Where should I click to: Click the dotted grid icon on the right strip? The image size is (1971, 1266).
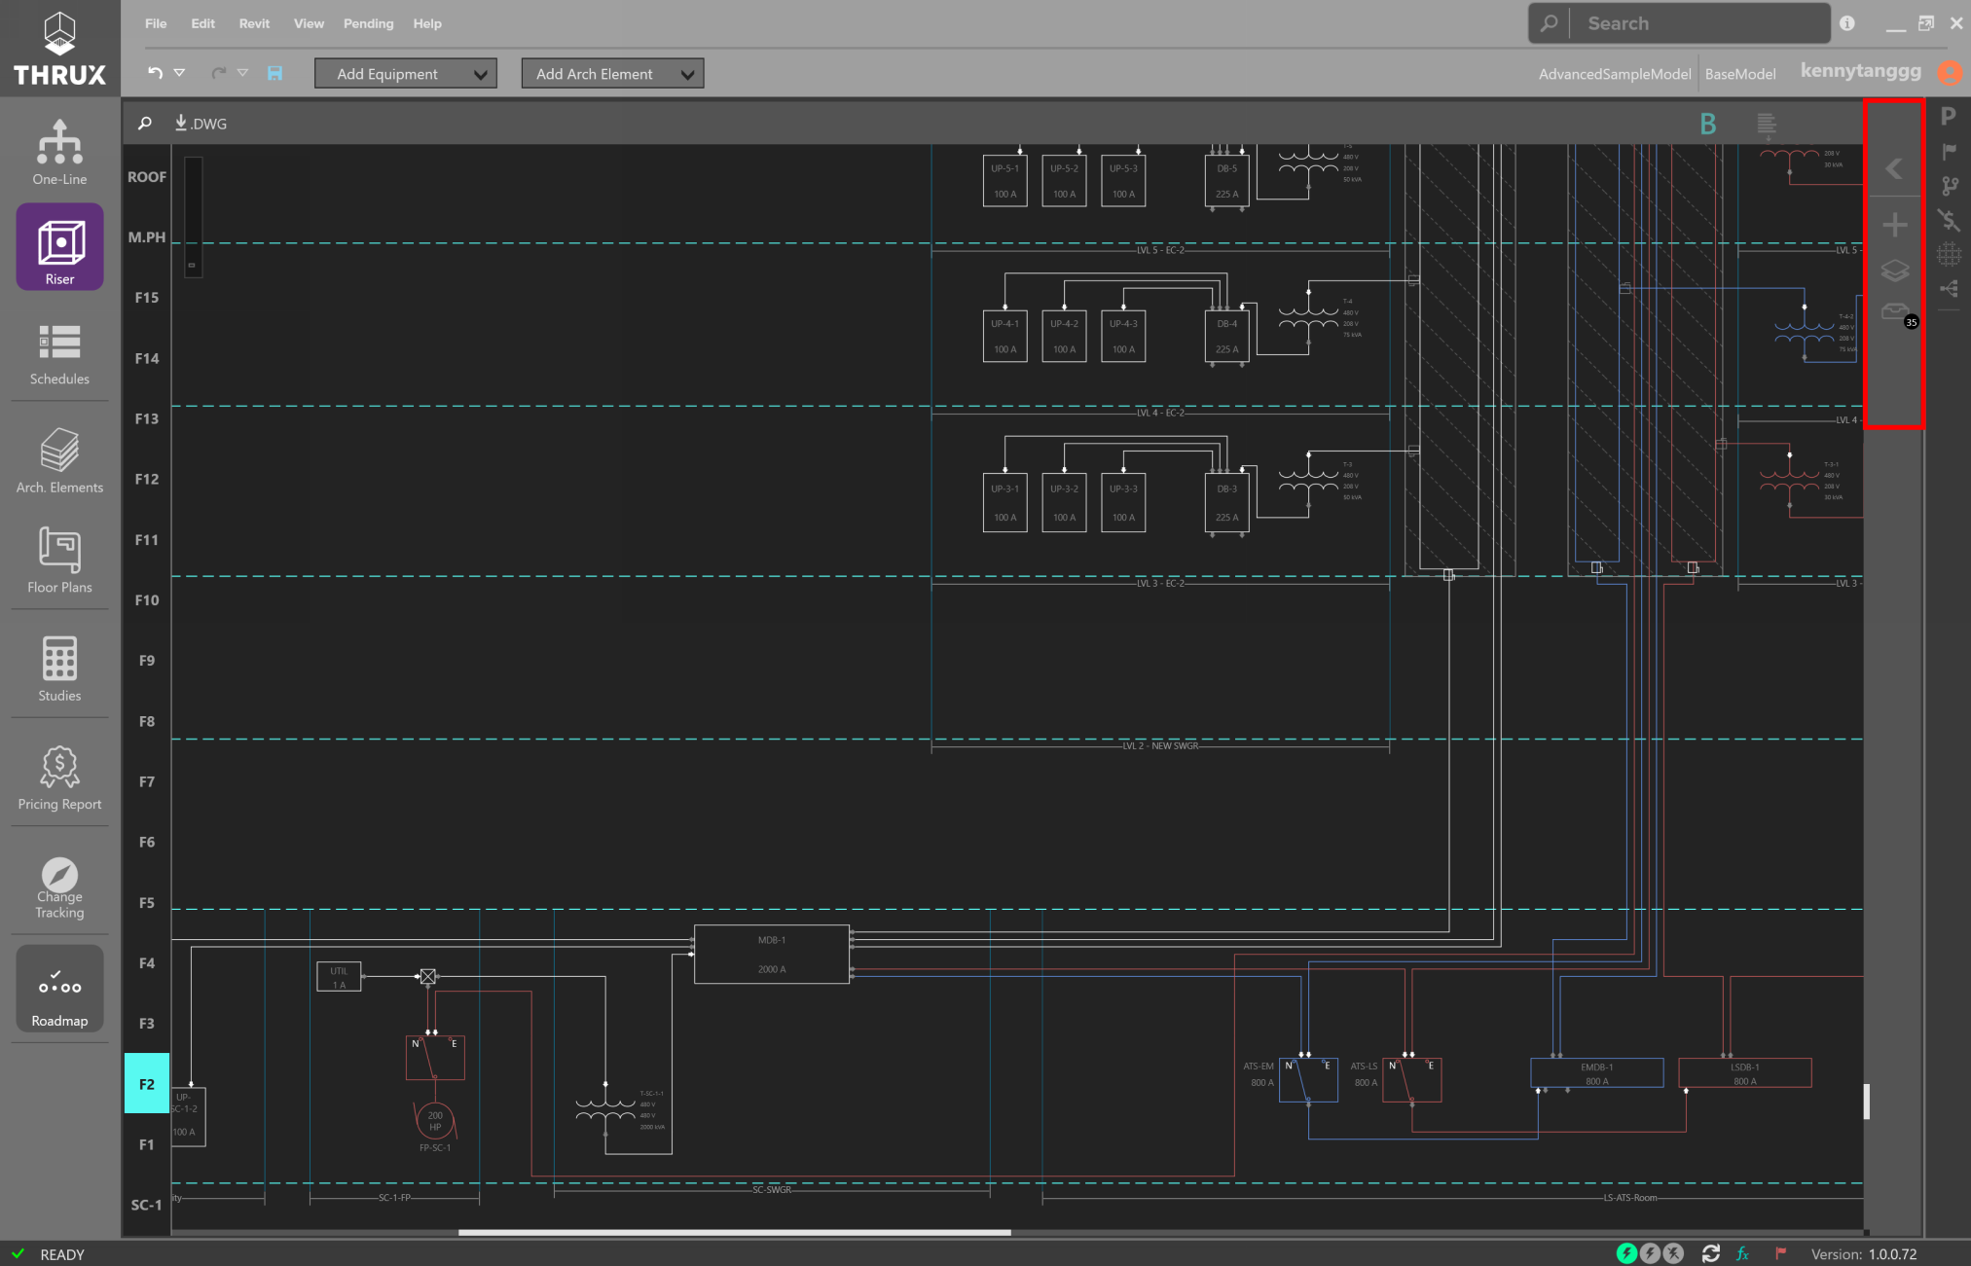pyautogui.click(x=1948, y=254)
